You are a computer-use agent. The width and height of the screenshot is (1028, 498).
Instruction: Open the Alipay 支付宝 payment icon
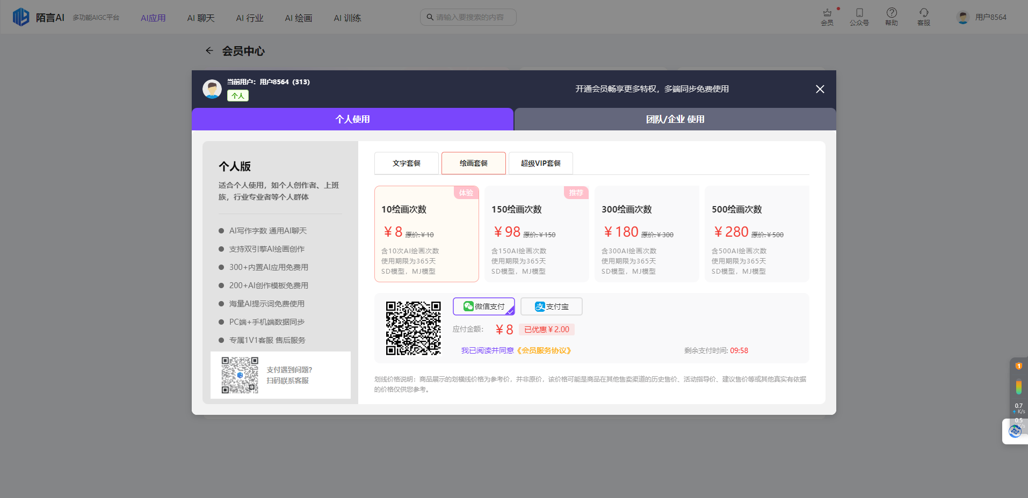point(551,306)
